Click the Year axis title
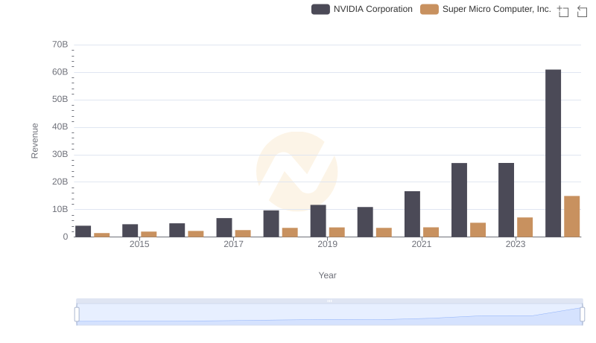 (327, 275)
